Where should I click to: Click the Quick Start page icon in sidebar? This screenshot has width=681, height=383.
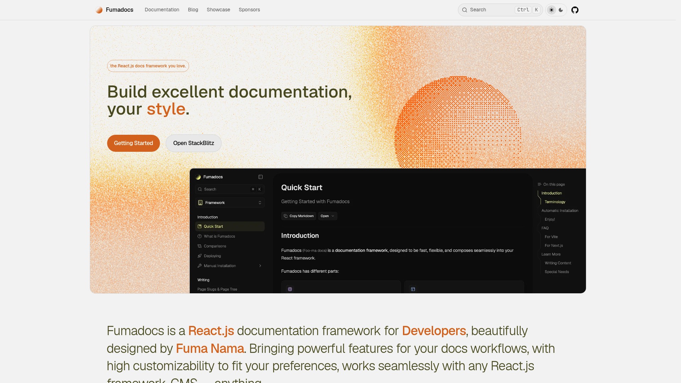[200, 226]
